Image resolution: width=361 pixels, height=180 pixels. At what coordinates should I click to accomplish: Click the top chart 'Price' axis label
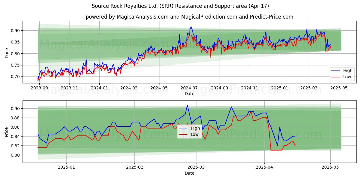click(7, 52)
